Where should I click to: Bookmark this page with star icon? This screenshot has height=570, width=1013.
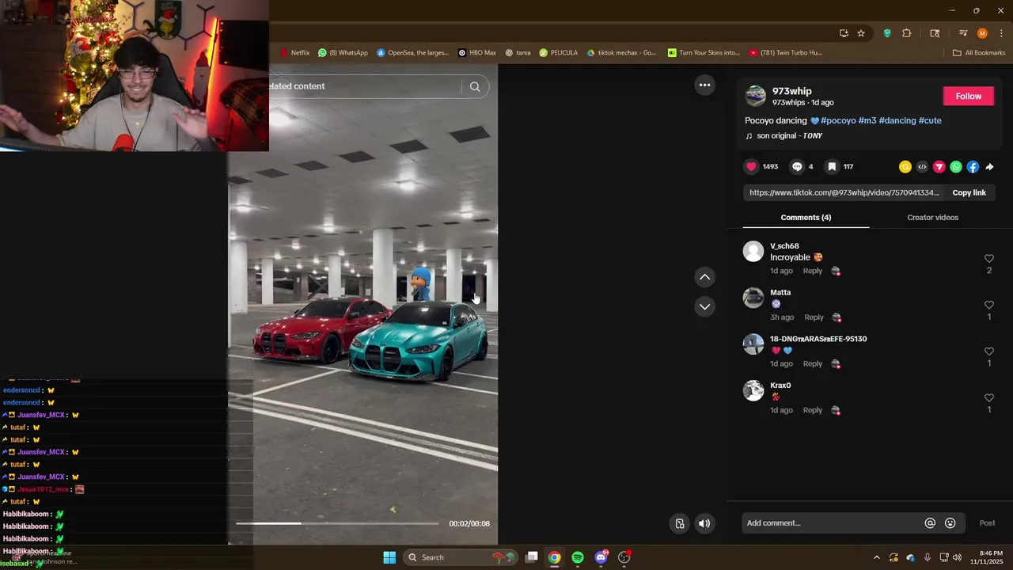click(x=861, y=33)
